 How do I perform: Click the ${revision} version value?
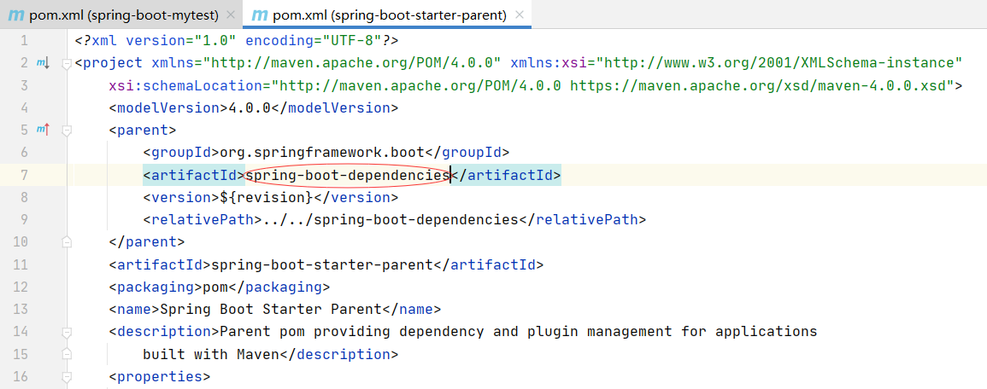tap(267, 197)
